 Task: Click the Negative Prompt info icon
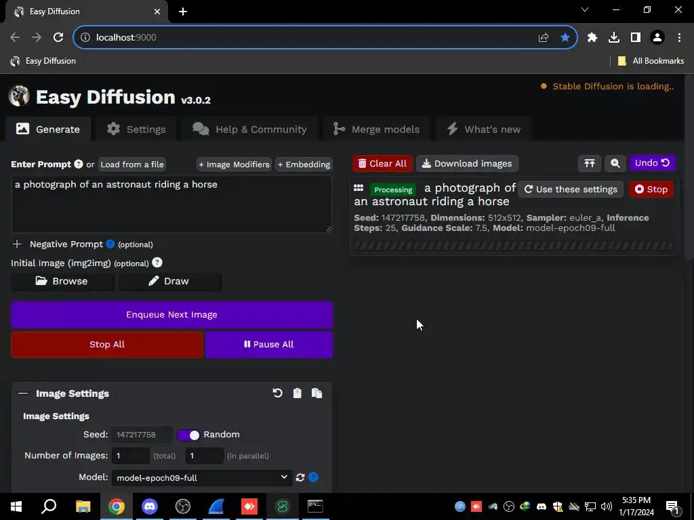coord(110,244)
